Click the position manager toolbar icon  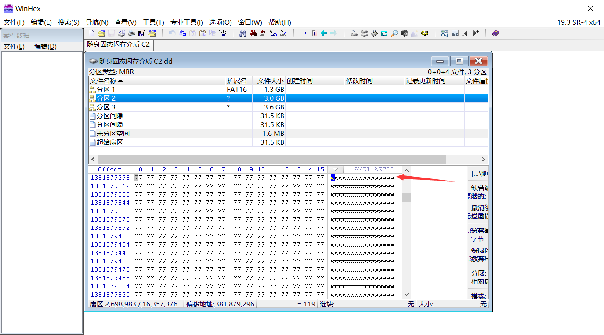point(445,33)
